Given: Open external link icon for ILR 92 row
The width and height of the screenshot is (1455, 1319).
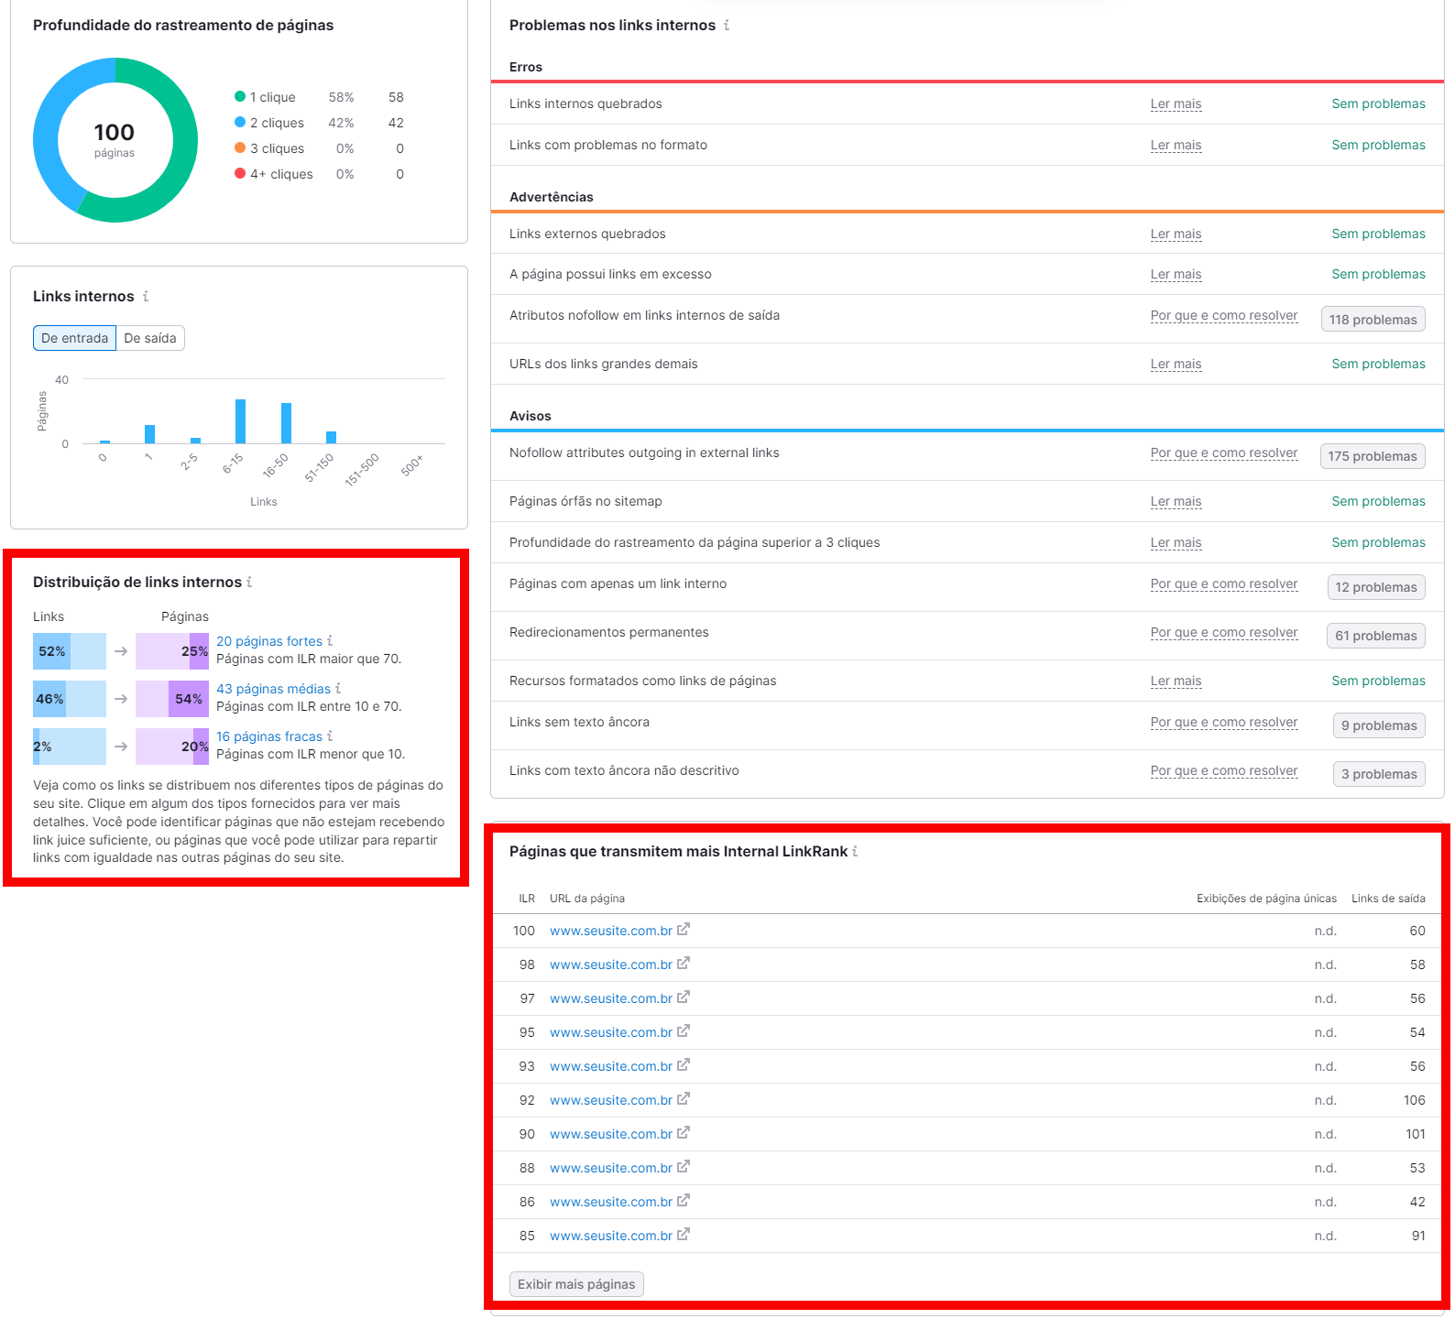Looking at the screenshot, I should 684,1099.
